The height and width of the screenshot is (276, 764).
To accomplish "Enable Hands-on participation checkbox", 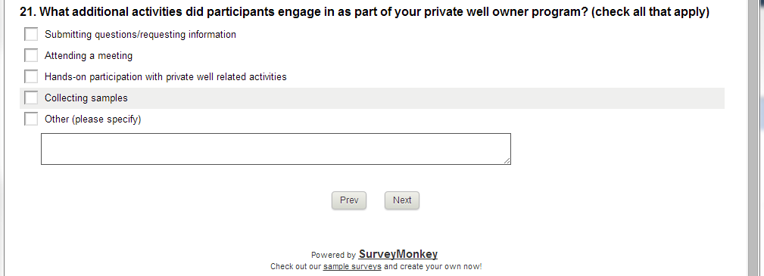I will (31, 76).
